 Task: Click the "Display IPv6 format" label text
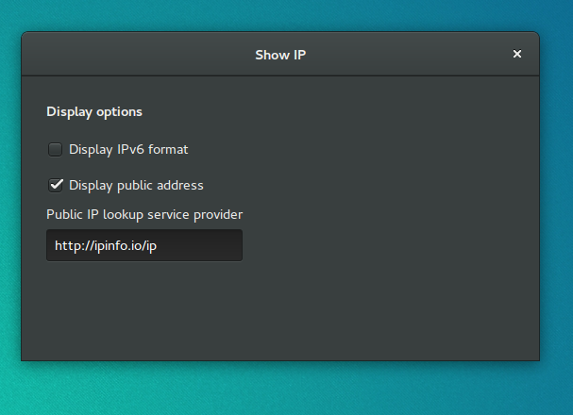coord(128,149)
